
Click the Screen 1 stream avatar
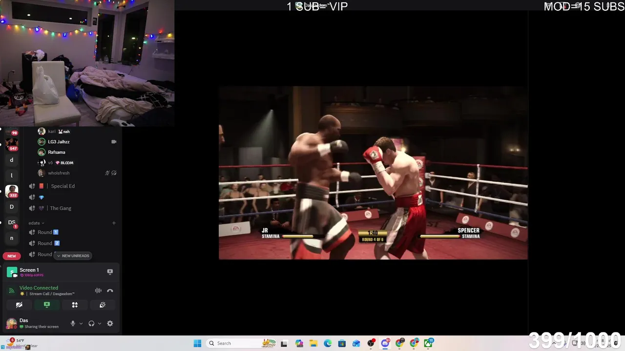click(12, 272)
